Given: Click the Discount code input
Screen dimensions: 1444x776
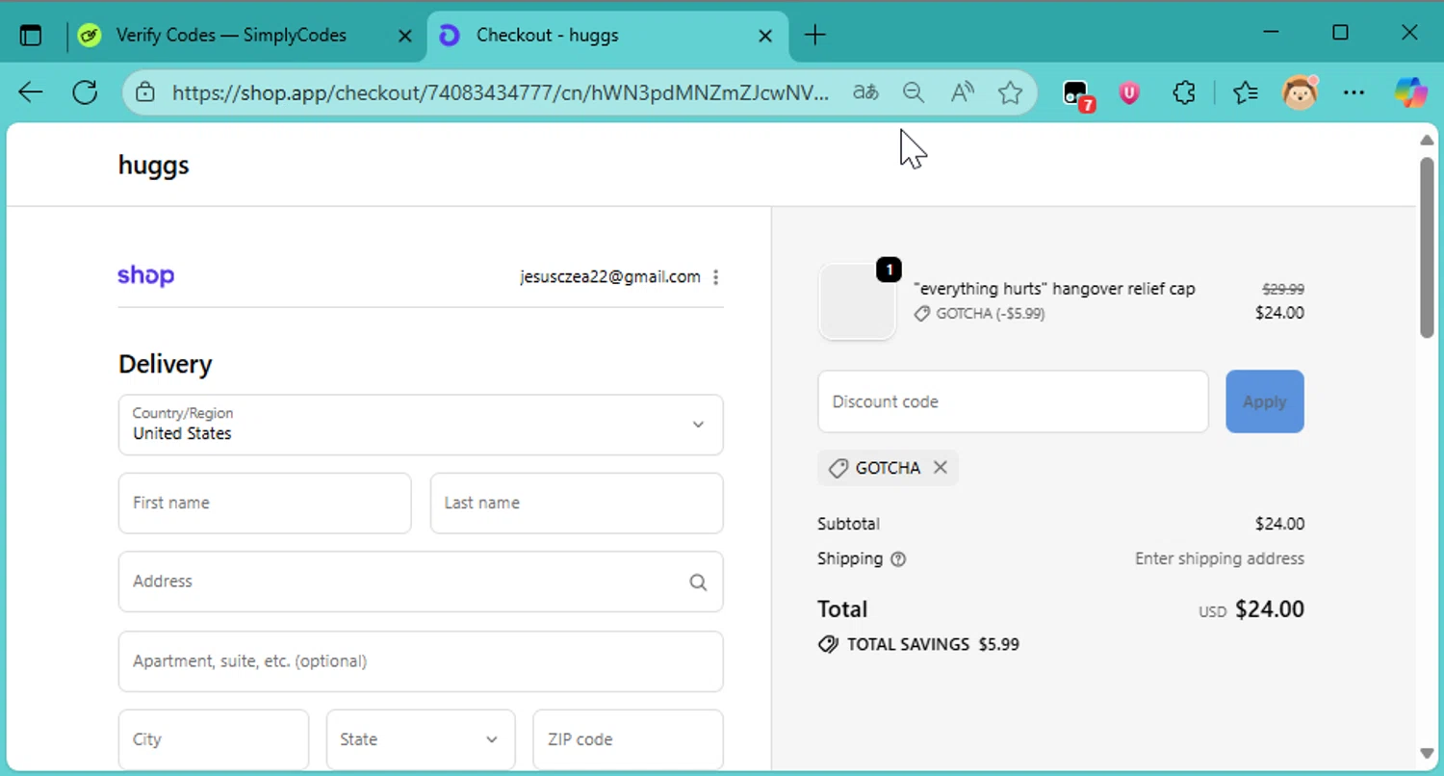Looking at the screenshot, I should pos(1013,401).
